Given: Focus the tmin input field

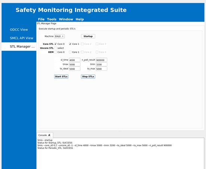Looking at the screenshot, I should pos(101,64).
